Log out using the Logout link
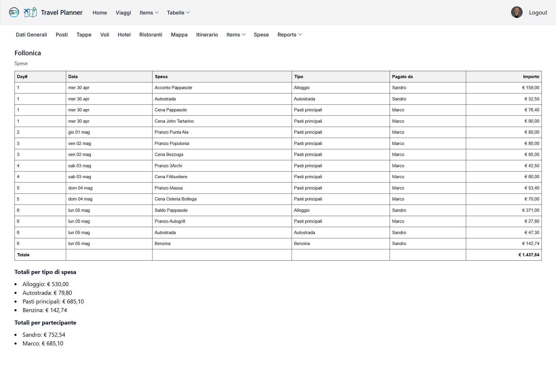Screen dimensions: 556x383 [x=538, y=12]
